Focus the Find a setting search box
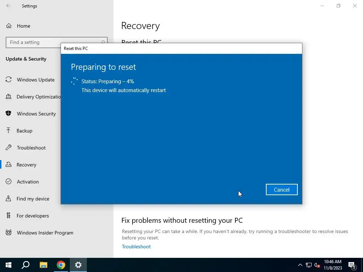The image size is (363, 272). coord(56,42)
